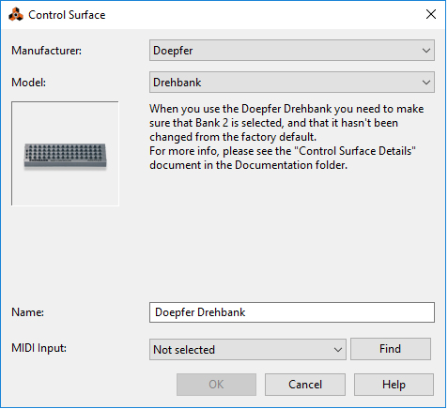The width and height of the screenshot is (448, 409).
Task: Click the Reason logo icon in title bar
Action: 16,15
